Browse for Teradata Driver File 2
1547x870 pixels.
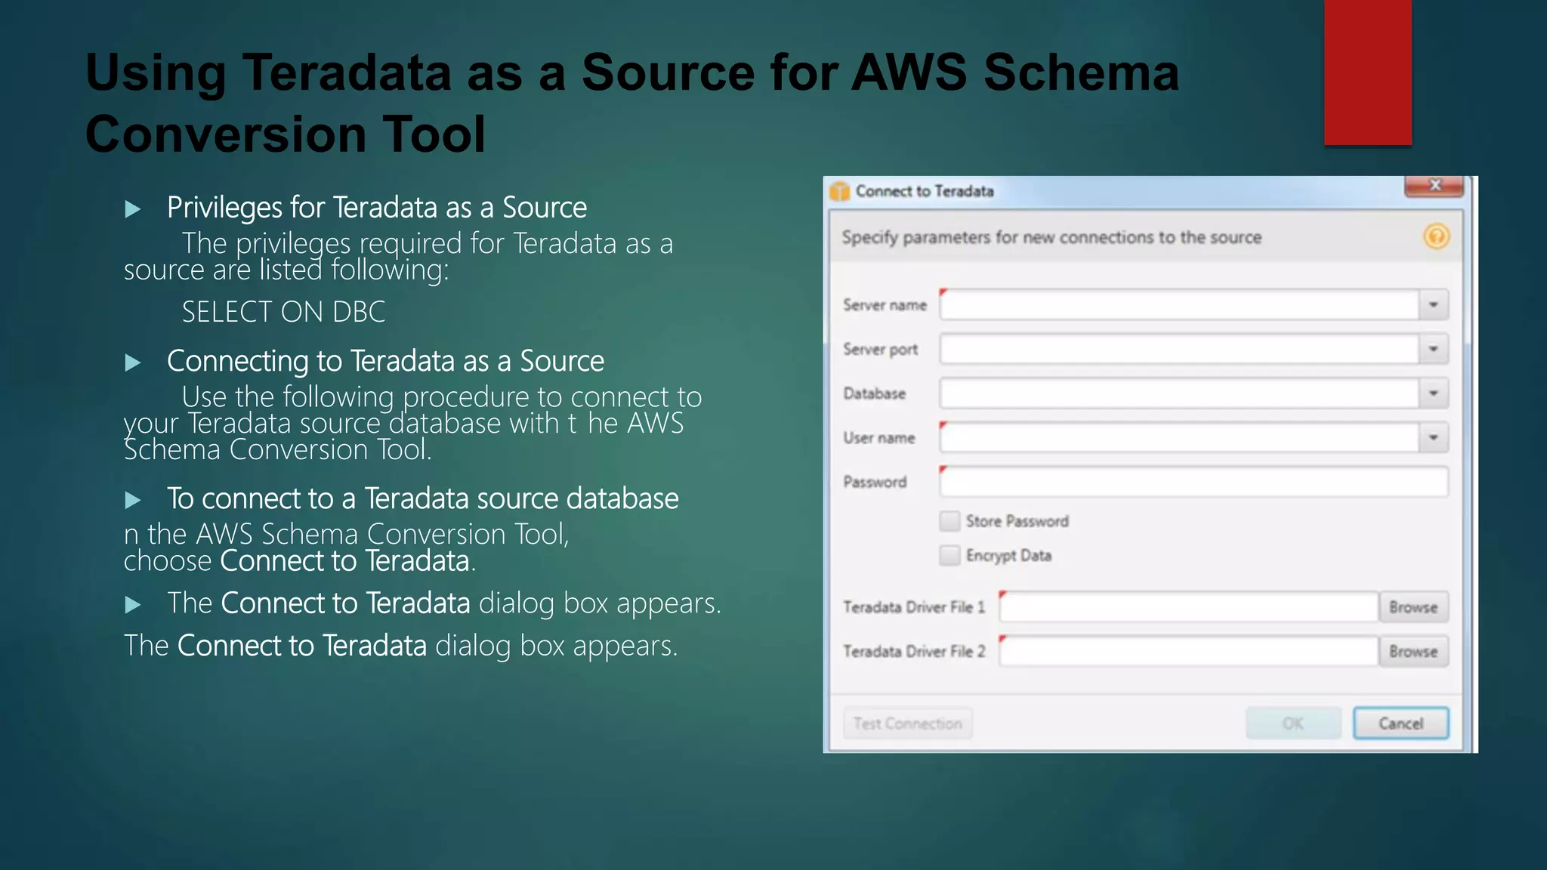[x=1413, y=651]
